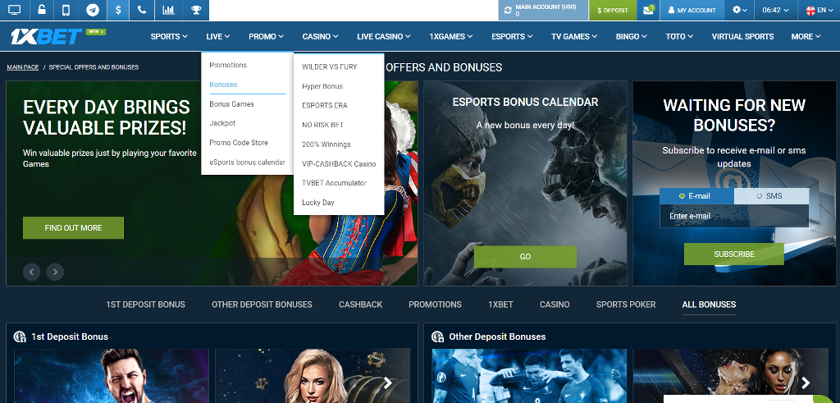Show the next banner slide arrow
Screen dimensions: 840x403
click(x=55, y=272)
